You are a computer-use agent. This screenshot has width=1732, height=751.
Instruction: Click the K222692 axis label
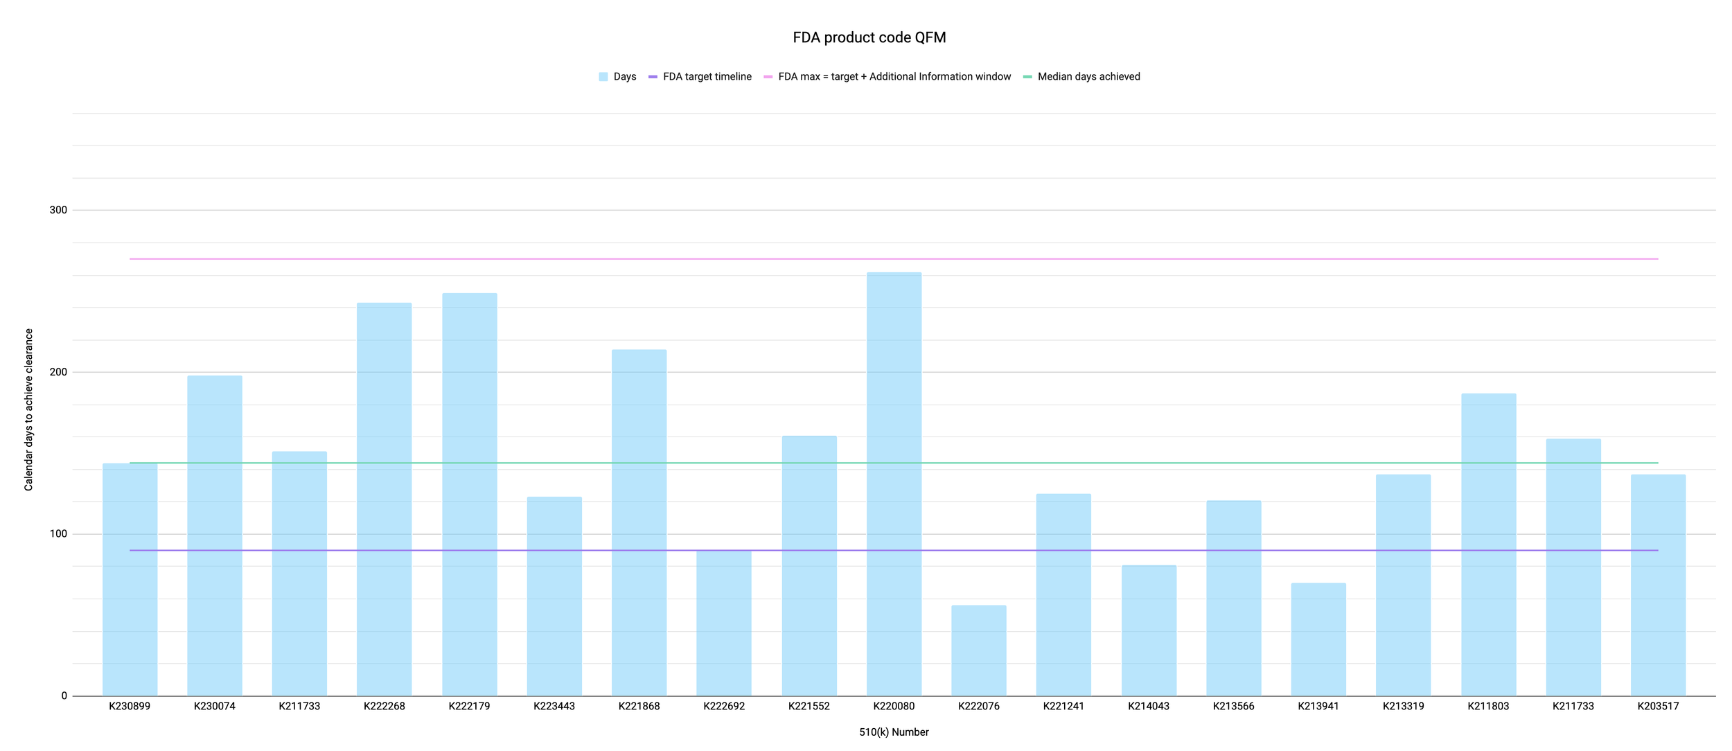724,707
